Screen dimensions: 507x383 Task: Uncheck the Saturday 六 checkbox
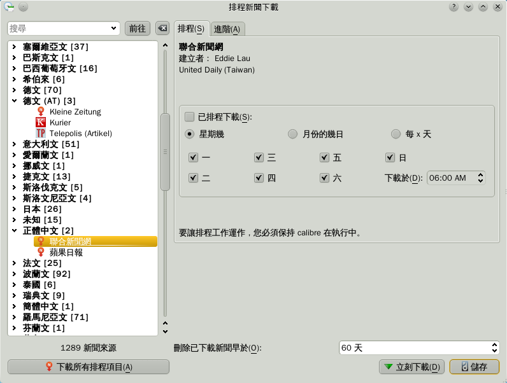(x=325, y=178)
